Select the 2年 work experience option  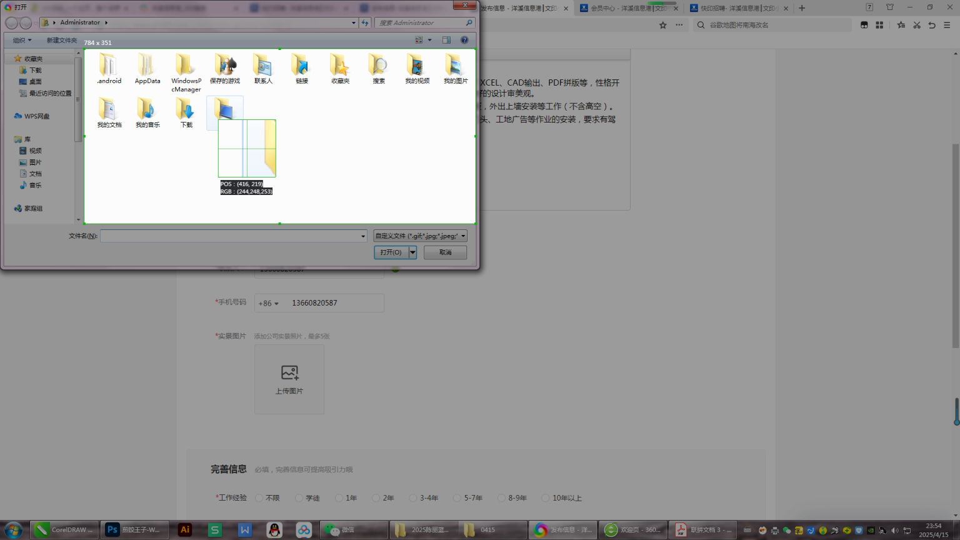(376, 498)
